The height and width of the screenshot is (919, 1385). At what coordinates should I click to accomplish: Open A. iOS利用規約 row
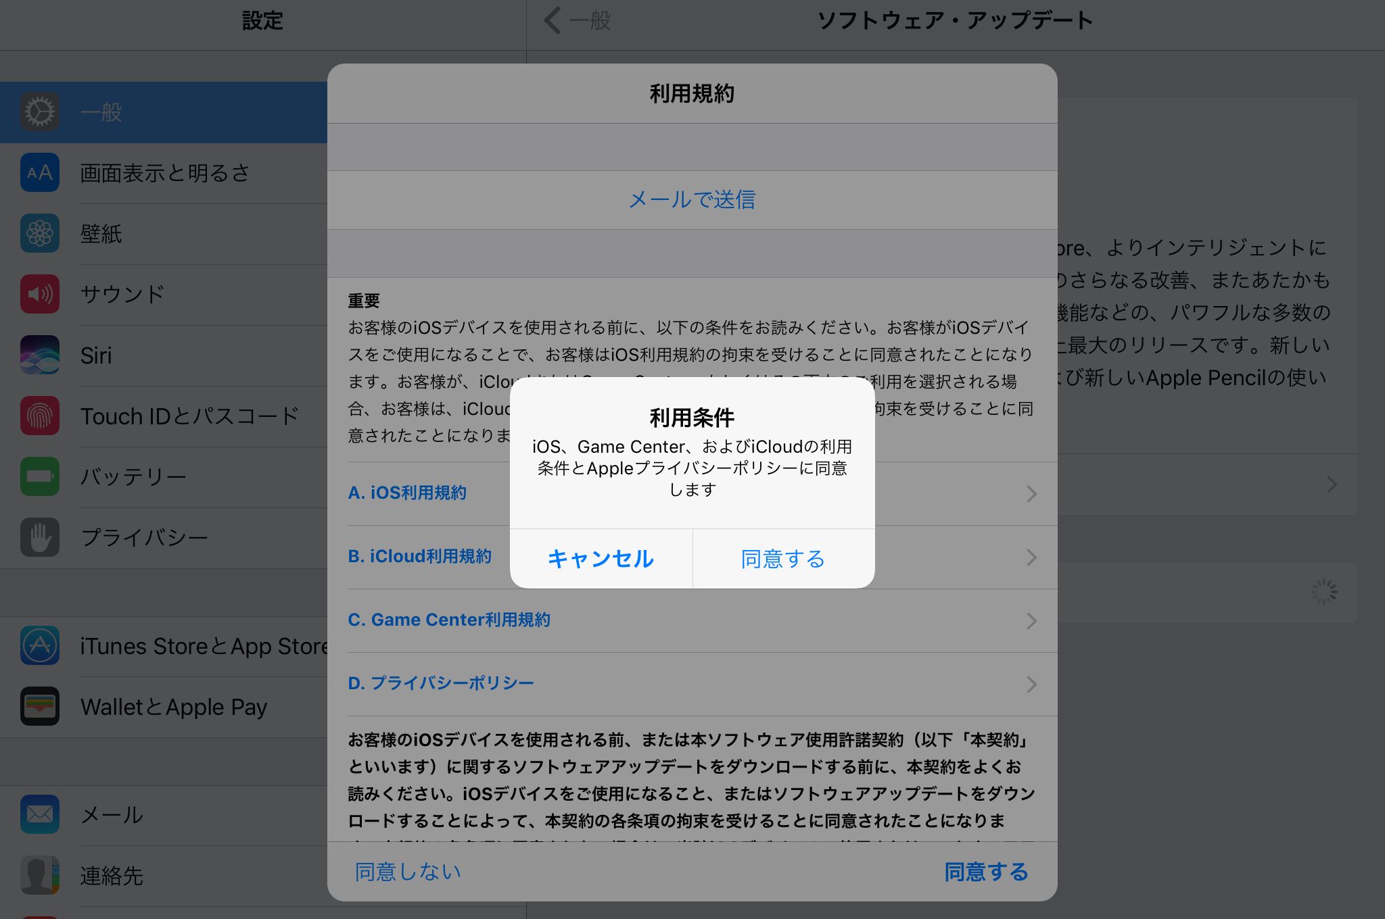coord(692,493)
